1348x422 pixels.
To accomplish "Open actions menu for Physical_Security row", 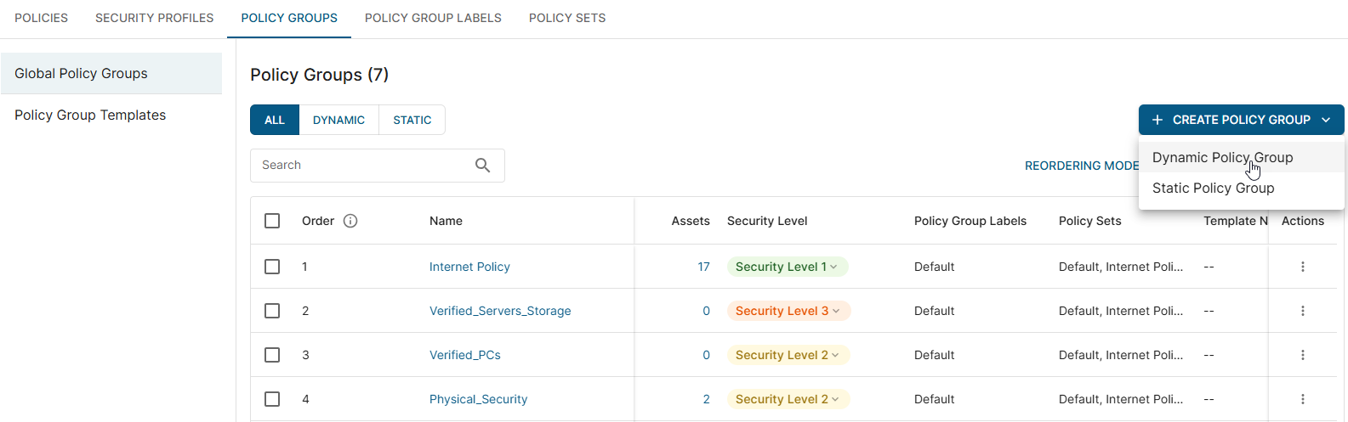I will pyautogui.click(x=1302, y=399).
